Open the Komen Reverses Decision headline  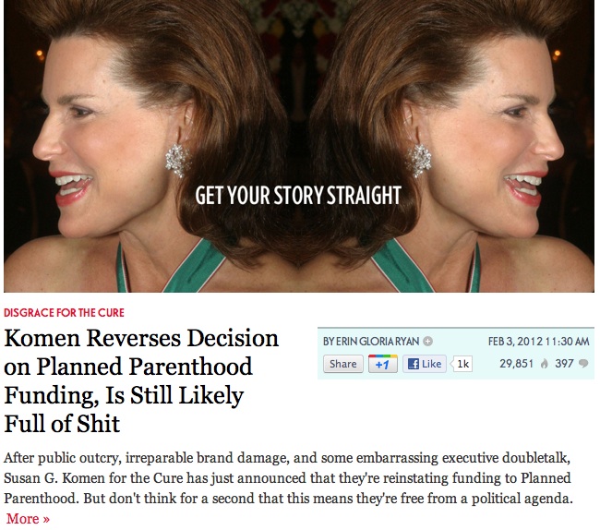[x=141, y=380]
